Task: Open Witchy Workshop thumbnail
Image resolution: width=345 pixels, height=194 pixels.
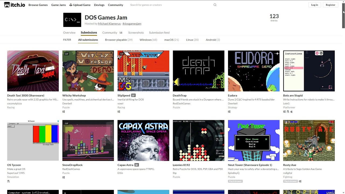Action: coord(88,71)
